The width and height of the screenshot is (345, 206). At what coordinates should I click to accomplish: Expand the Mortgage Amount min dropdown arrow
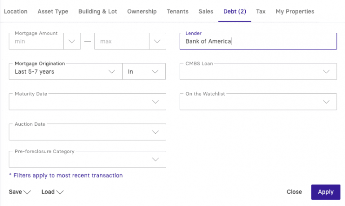pyautogui.click(x=72, y=41)
